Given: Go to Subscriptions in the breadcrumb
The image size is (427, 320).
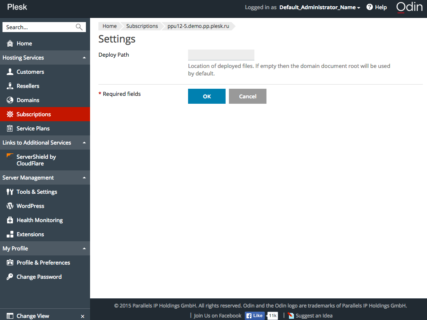Looking at the screenshot, I should [x=142, y=26].
